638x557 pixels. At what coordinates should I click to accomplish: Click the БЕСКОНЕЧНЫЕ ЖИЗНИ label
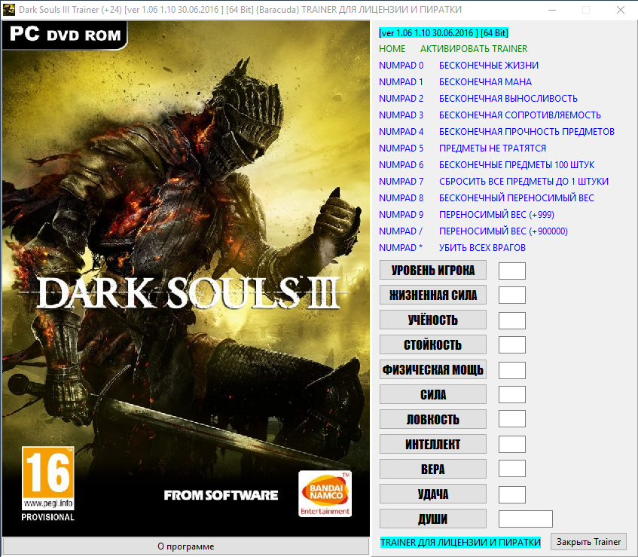489,66
